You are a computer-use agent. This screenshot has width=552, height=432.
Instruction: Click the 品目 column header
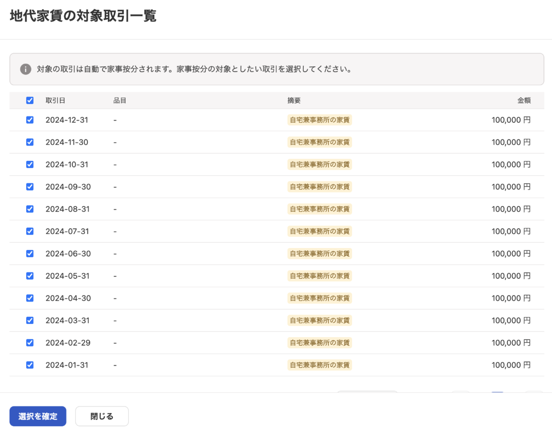coord(120,101)
